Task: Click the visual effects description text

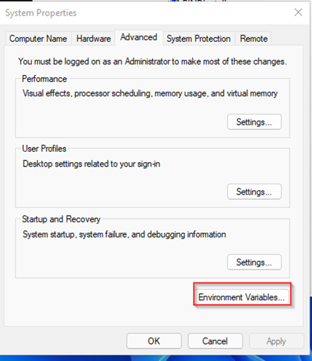Action: pos(150,94)
